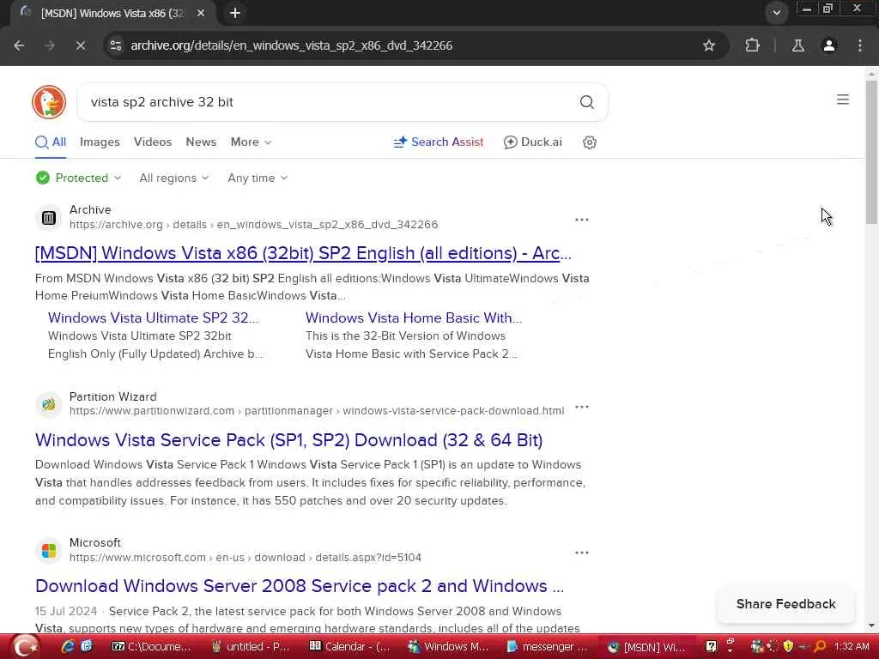Switch to the Videos tab

153,142
